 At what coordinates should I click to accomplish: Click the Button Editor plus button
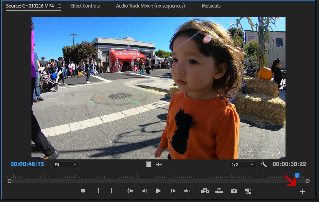point(302,191)
